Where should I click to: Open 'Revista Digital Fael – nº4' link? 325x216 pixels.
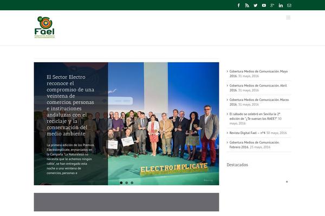click(248, 133)
